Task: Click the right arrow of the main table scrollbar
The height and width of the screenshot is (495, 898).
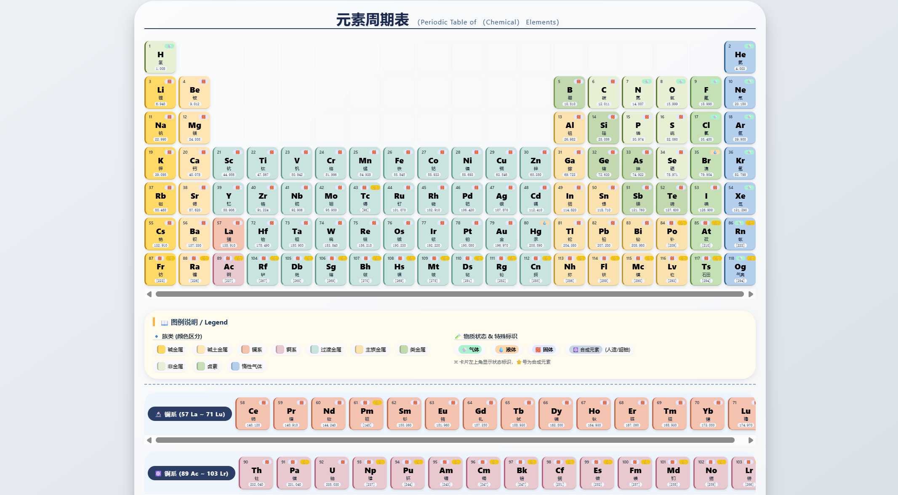Action: pyautogui.click(x=751, y=294)
